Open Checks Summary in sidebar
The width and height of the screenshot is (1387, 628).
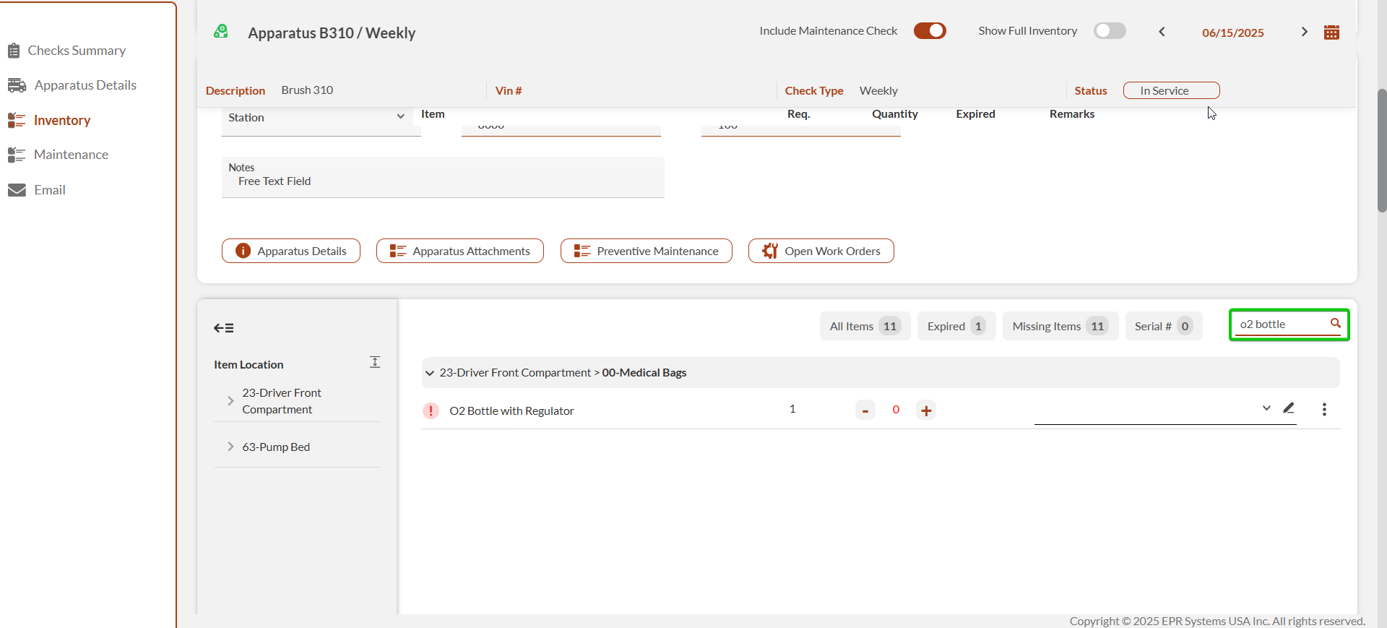(76, 51)
